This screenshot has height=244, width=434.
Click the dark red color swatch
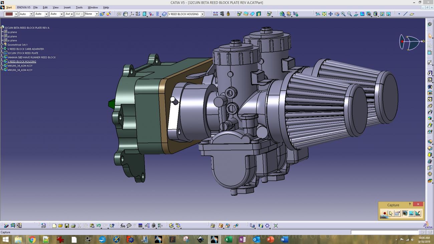(x=9, y=14)
